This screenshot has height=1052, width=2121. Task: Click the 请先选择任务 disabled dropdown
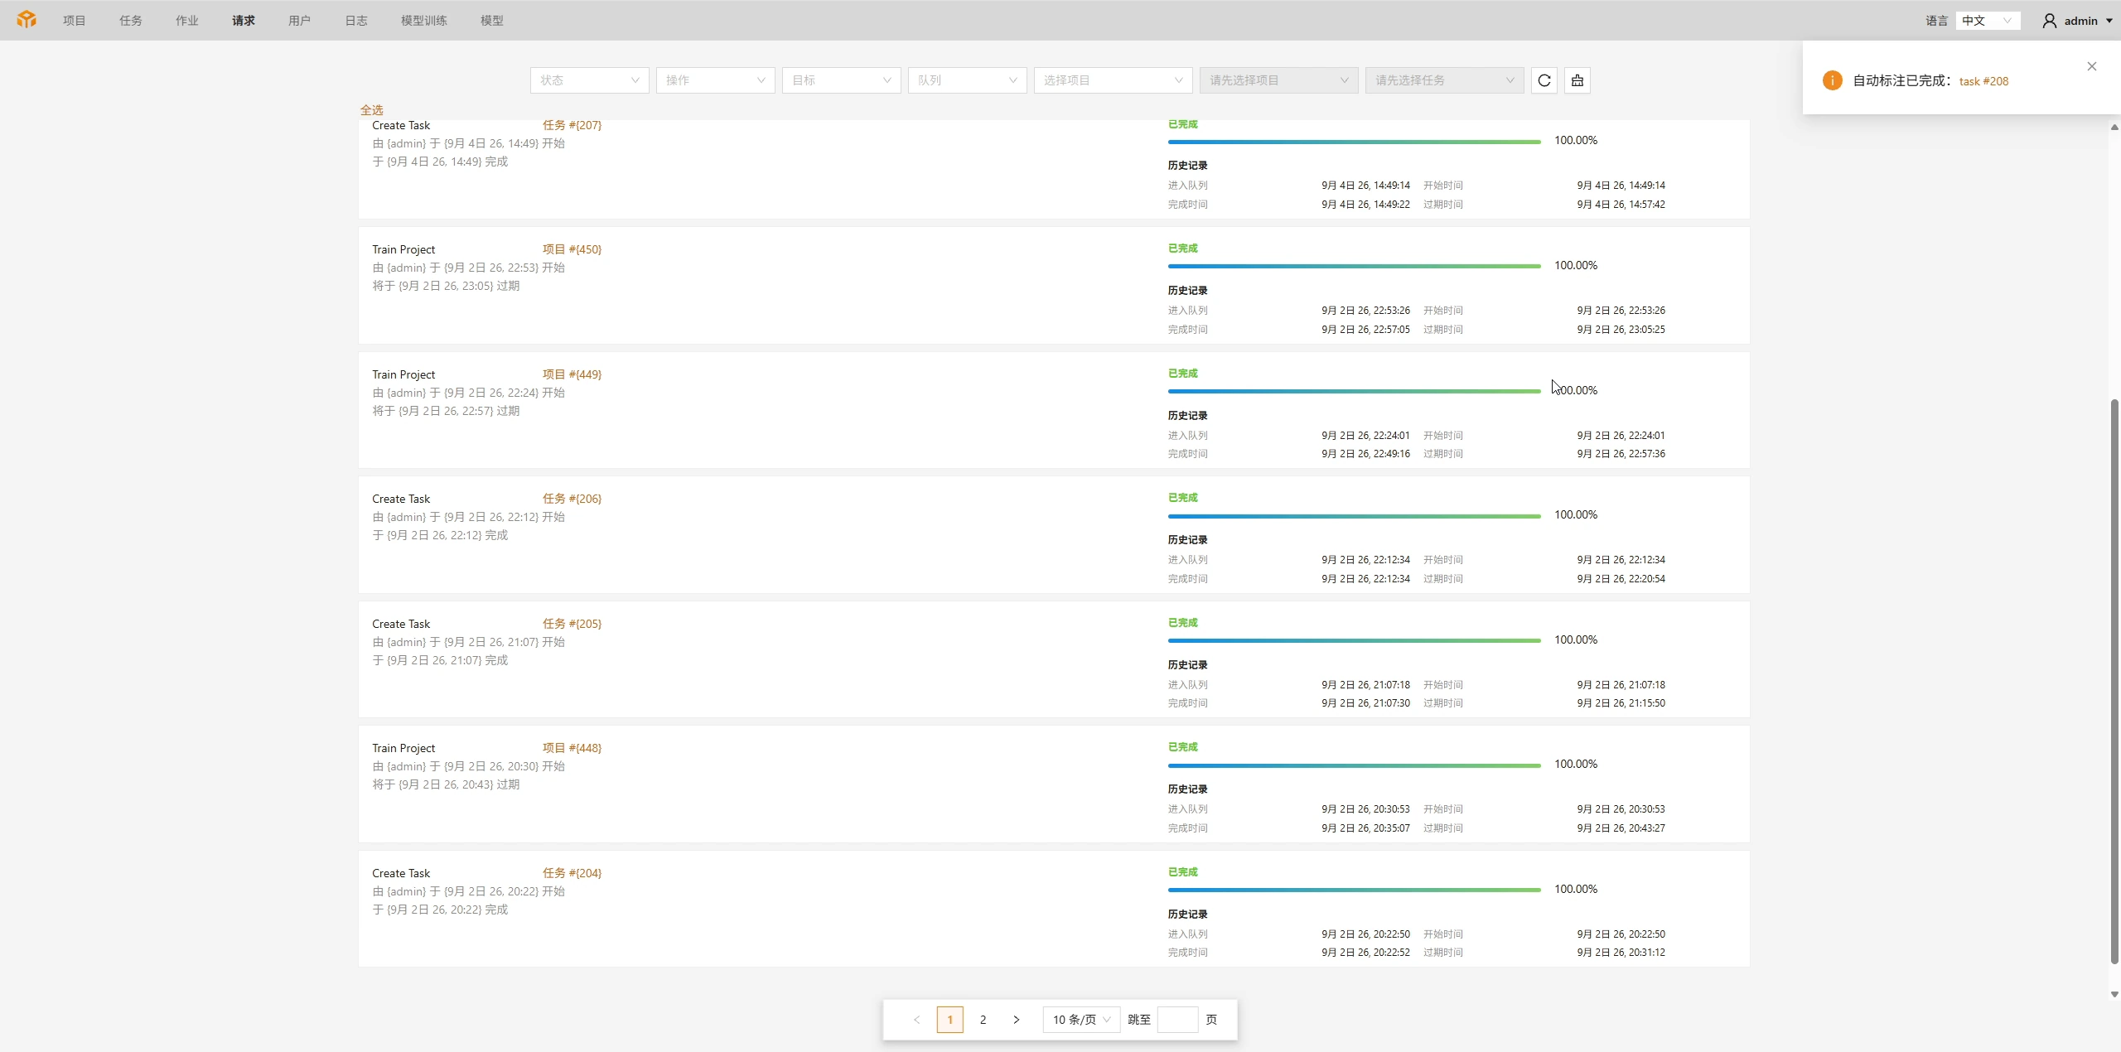click(1445, 80)
